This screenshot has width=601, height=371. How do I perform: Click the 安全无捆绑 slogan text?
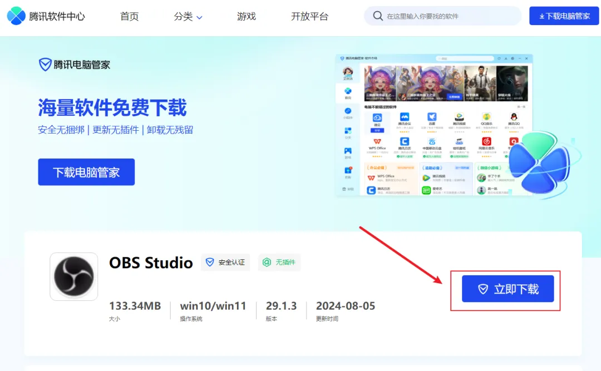61,130
